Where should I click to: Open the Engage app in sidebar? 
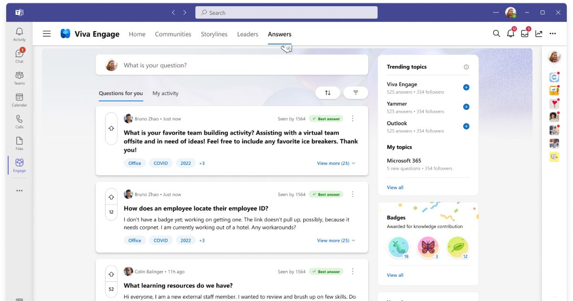coord(19,165)
